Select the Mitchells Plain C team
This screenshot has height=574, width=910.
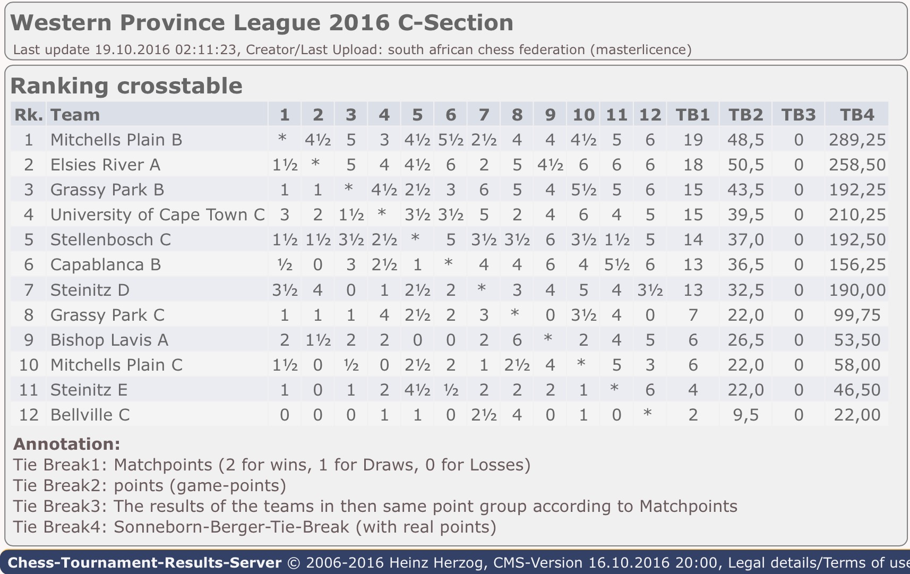pos(116,365)
